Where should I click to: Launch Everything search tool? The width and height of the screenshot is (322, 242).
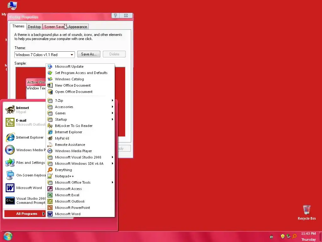coord(80,170)
